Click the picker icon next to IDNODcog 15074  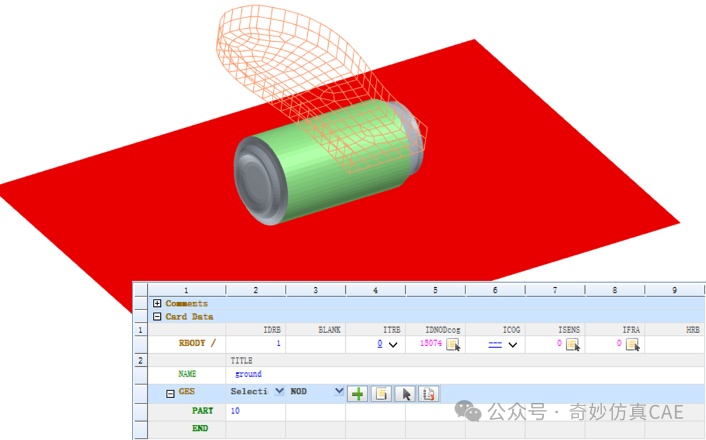point(454,345)
